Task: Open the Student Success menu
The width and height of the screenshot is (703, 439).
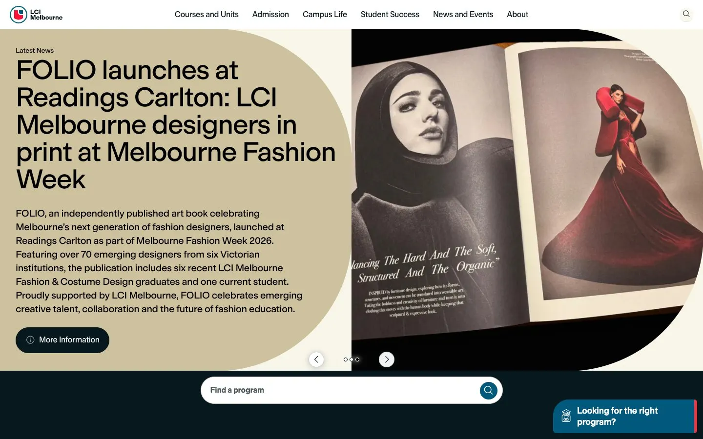Action: coord(390,15)
